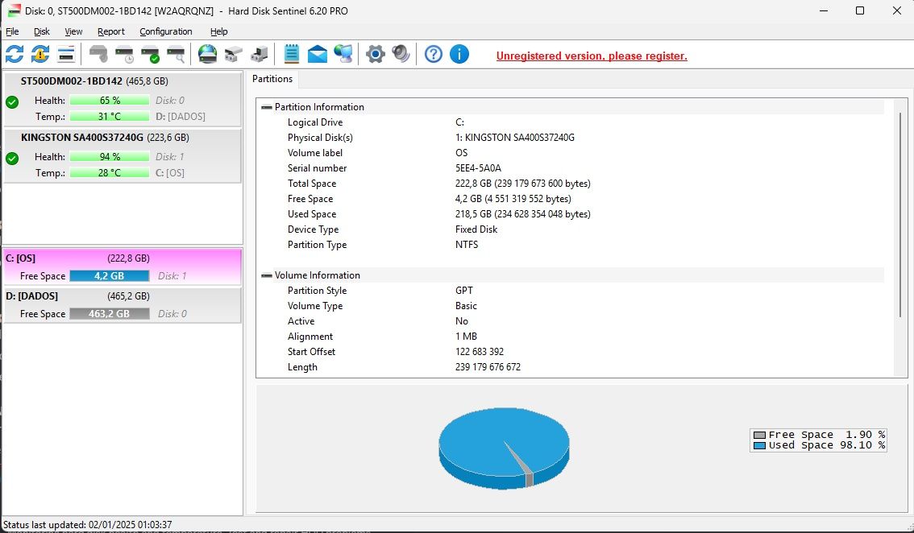Click the 28 °C temperature bar

[110, 173]
